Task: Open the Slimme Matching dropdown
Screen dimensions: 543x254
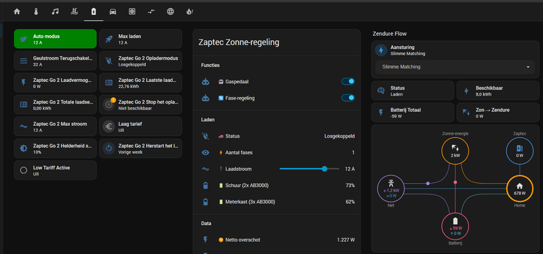Action: (x=455, y=67)
